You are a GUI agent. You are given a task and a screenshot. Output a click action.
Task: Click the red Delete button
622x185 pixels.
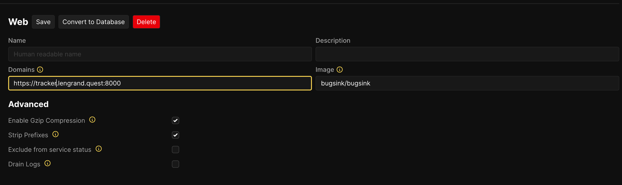click(x=146, y=22)
